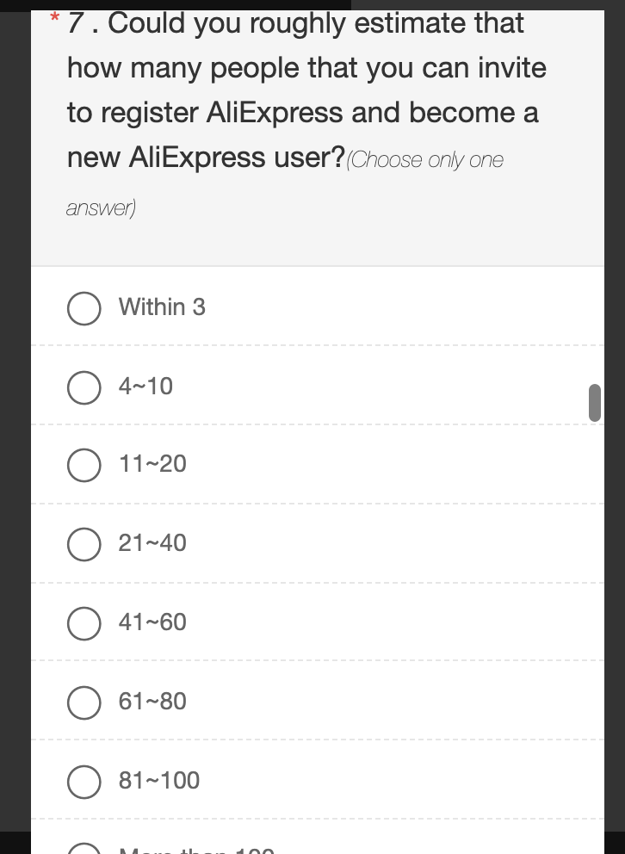Click the '61~80' option label text
Image resolution: width=625 pixels, height=854 pixels.
coord(152,701)
